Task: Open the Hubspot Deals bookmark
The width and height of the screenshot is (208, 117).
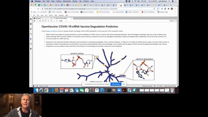Action: pos(118,12)
